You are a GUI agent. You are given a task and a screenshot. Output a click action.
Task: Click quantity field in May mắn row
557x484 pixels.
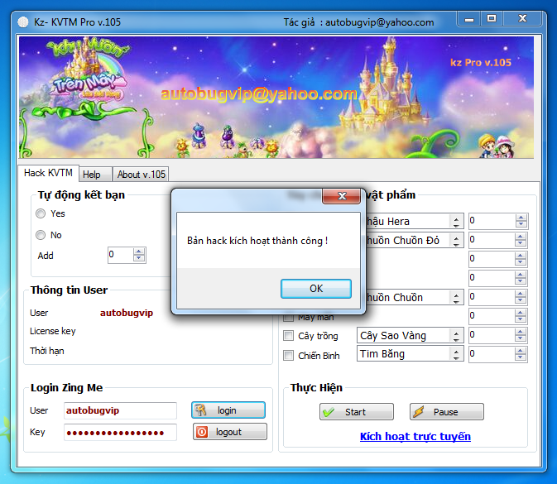(x=492, y=316)
